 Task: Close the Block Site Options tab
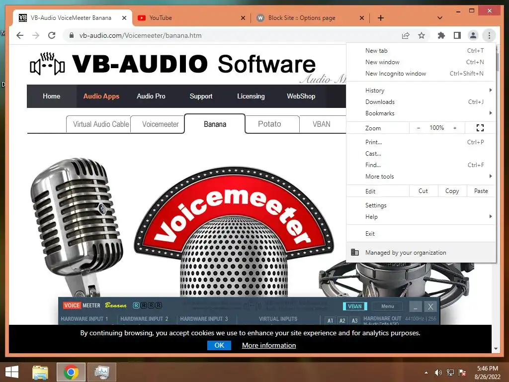point(362,18)
